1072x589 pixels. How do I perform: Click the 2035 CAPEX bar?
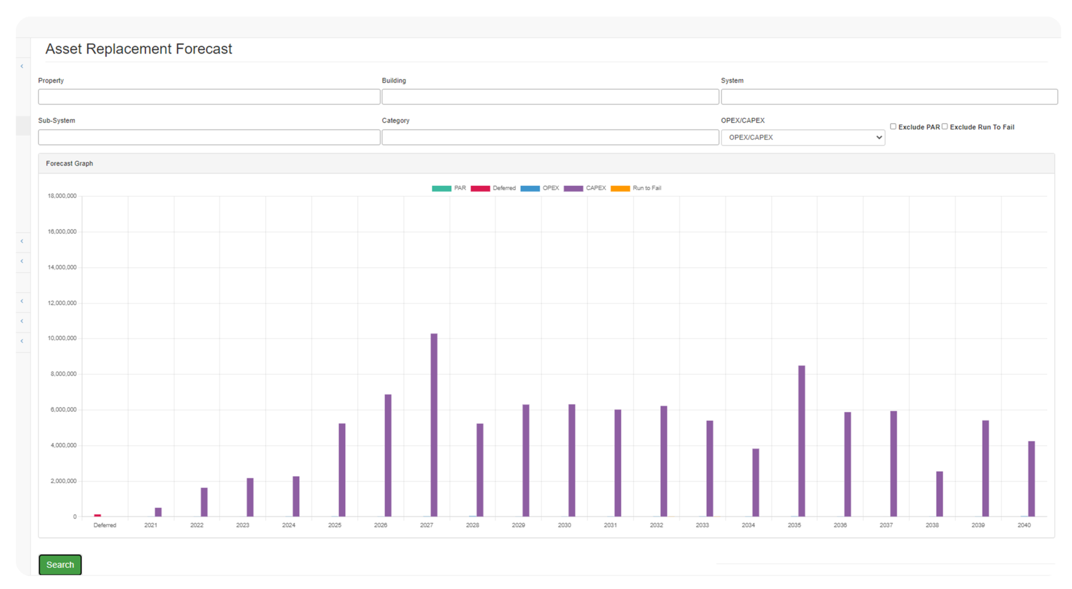click(x=802, y=441)
